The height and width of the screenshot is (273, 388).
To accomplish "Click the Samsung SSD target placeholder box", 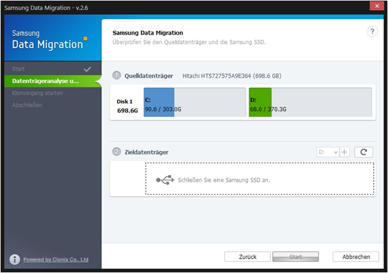I will pos(260,179).
